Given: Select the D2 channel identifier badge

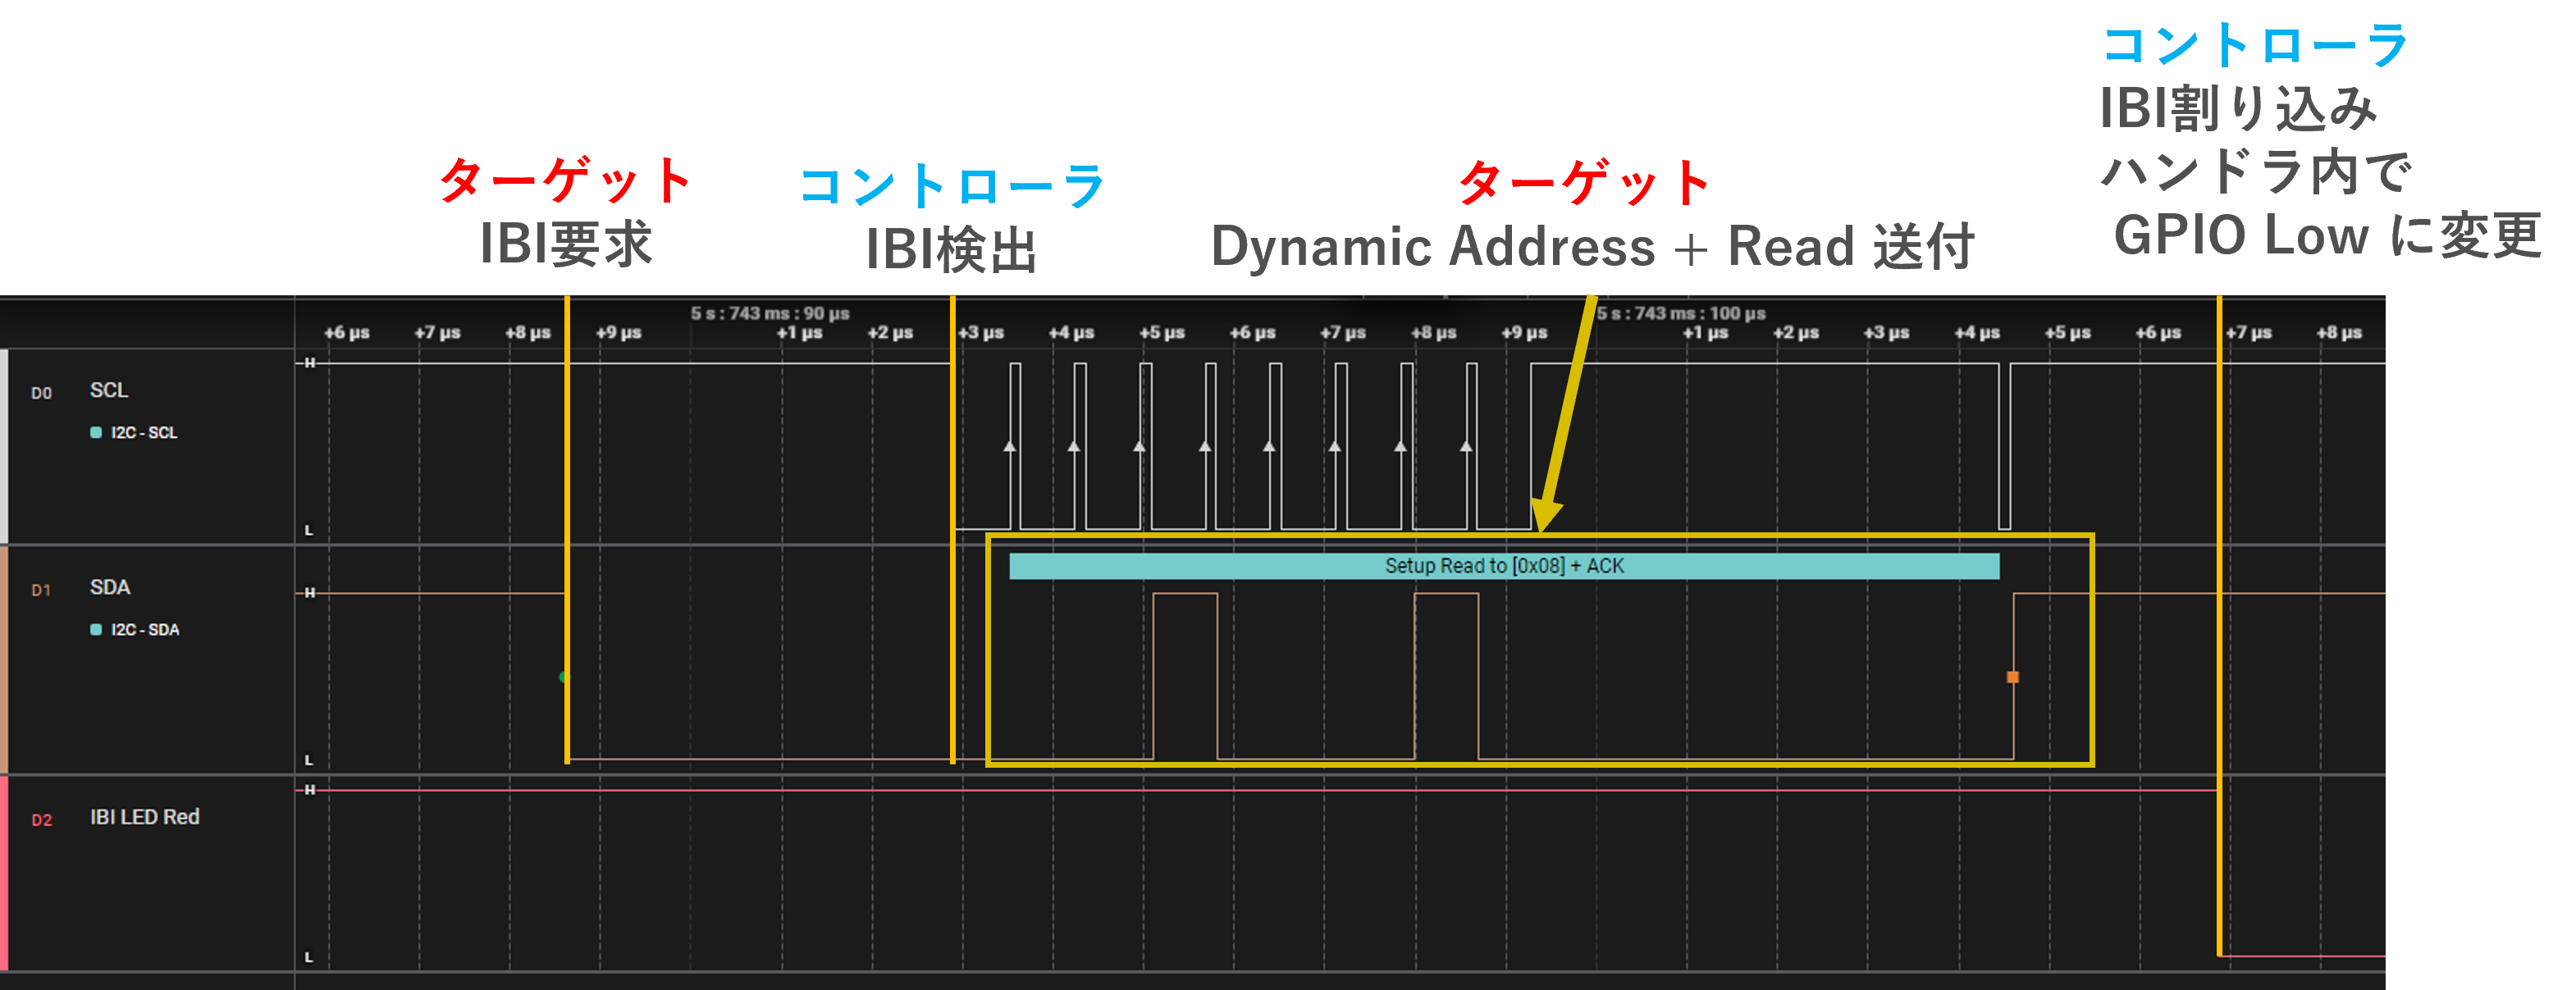Looking at the screenshot, I should click(42, 821).
